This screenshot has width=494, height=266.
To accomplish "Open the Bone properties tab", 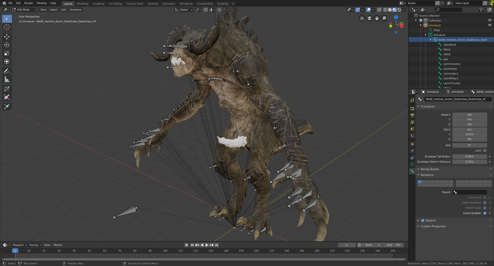I will point(412,171).
